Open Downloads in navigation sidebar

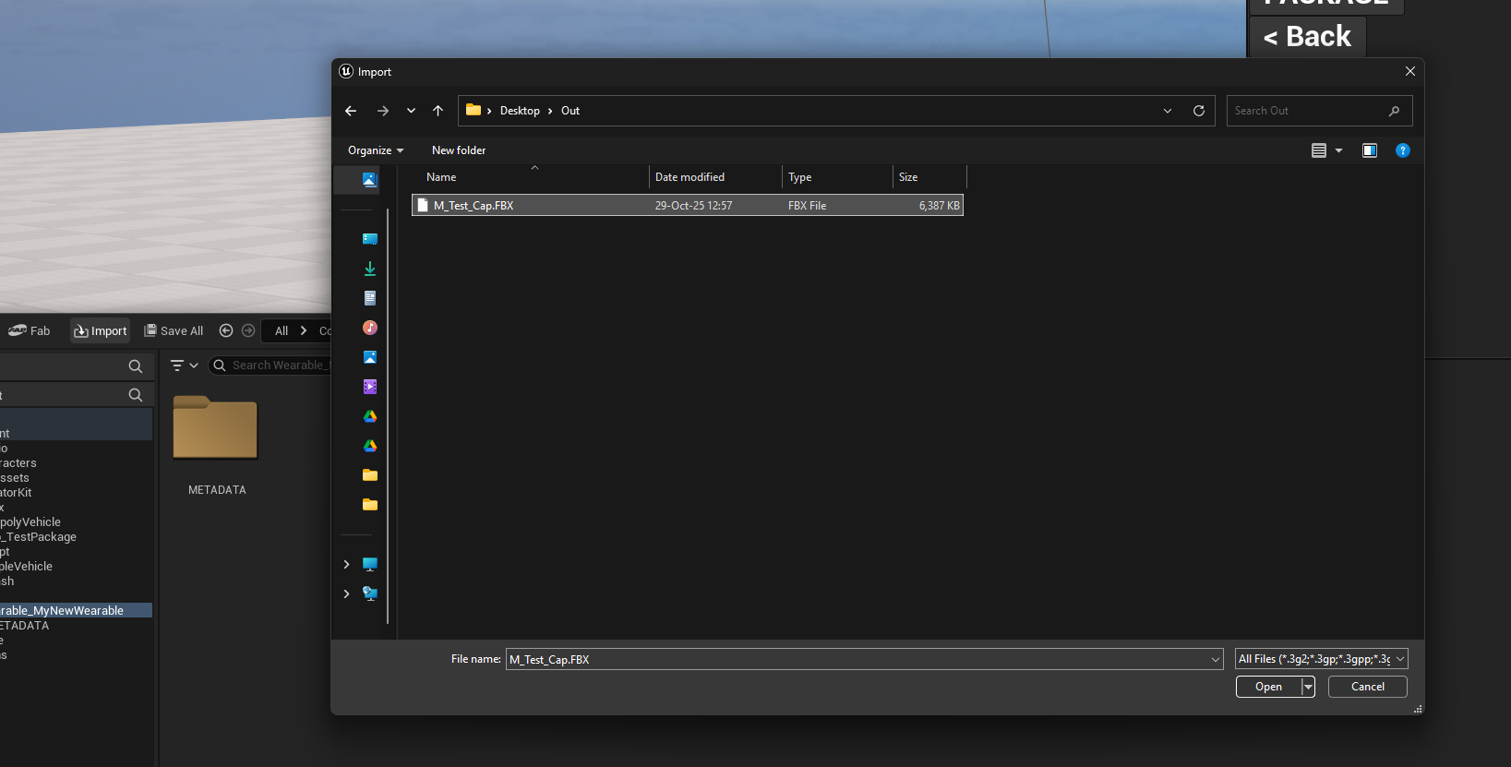pos(370,269)
